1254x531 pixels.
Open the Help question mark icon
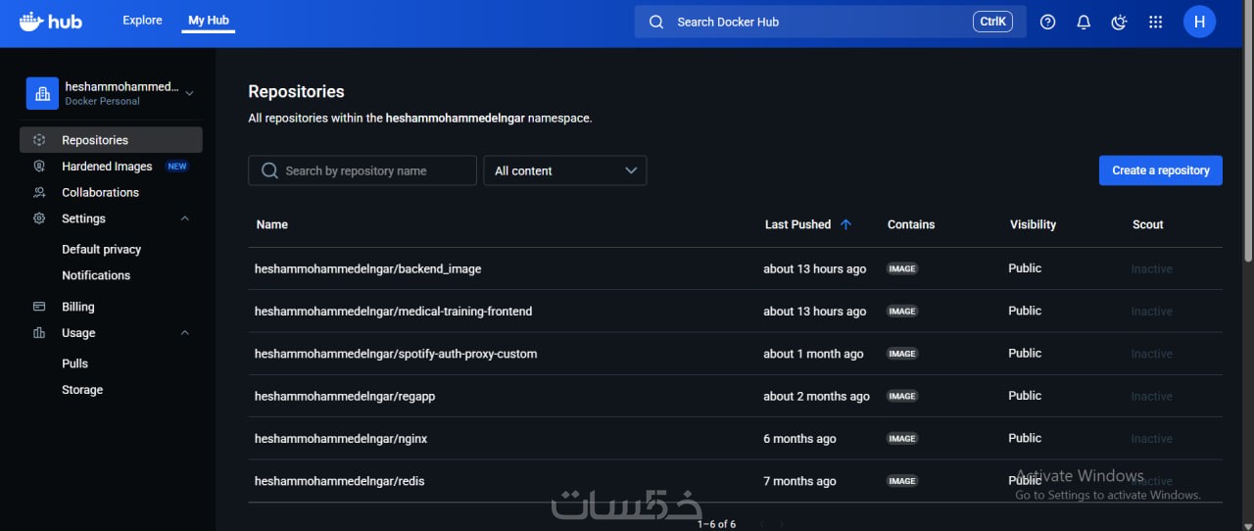[1047, 22]
